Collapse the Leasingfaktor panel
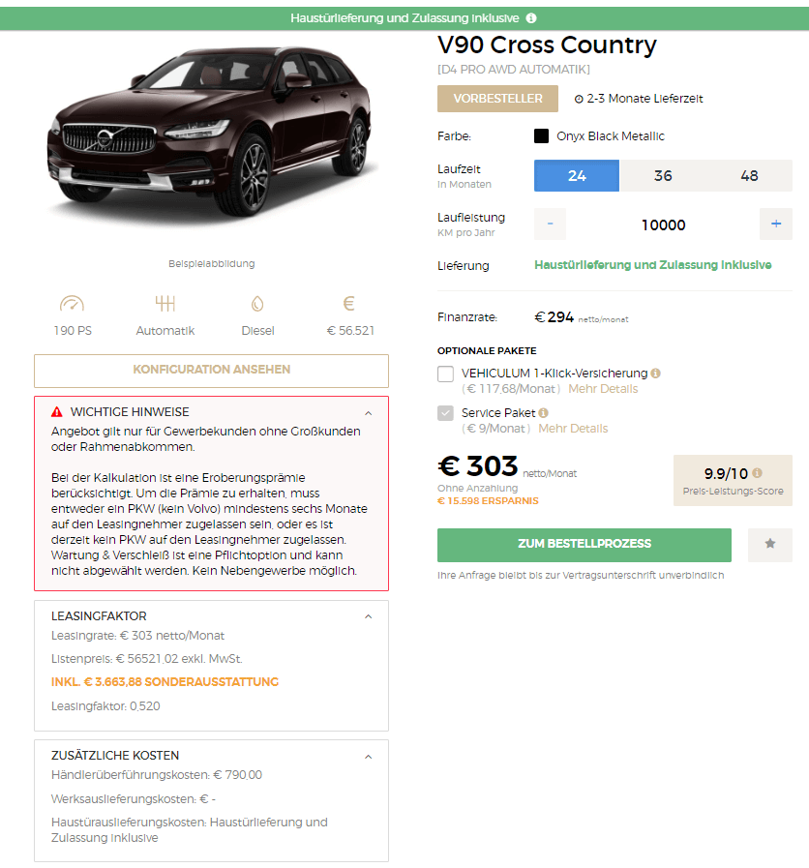Viewport: 809px width, 868px height. (369, 616)
